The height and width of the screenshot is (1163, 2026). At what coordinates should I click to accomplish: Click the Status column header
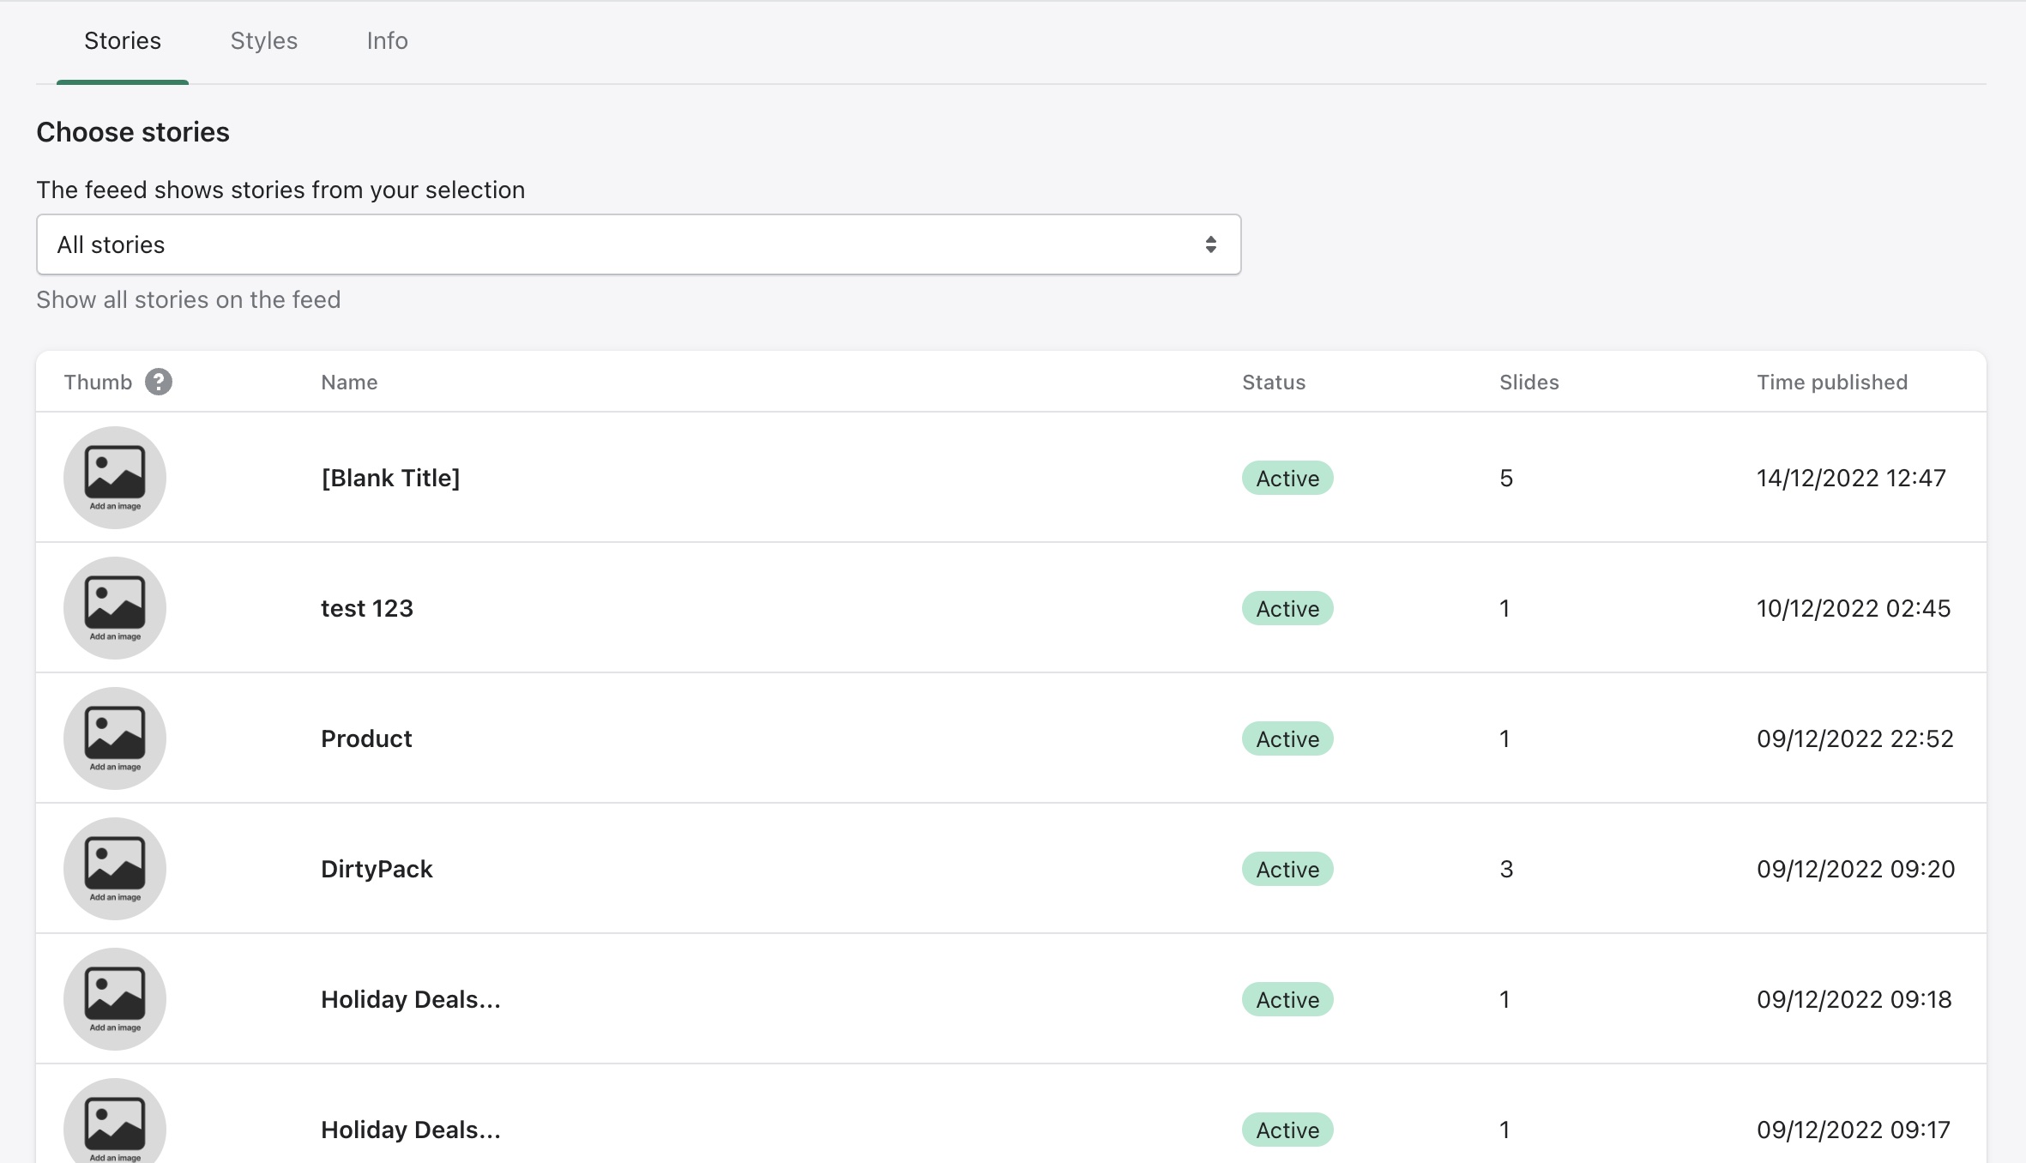(1273, 383)
